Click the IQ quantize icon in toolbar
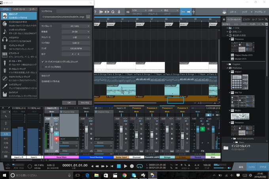Screen dimensions: 269x179 tap(128, 12)
